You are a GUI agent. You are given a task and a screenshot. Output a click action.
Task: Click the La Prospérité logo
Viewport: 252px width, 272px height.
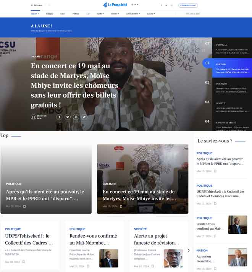[x=116, y=5]
